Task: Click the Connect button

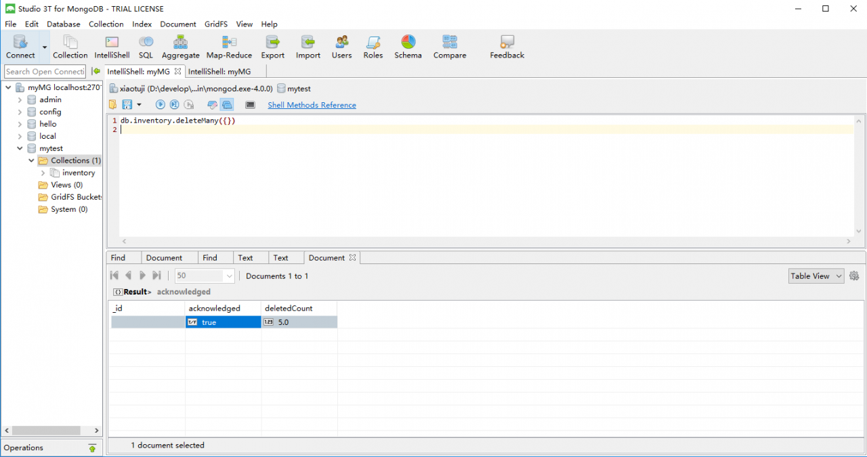Action: [20, 47]
